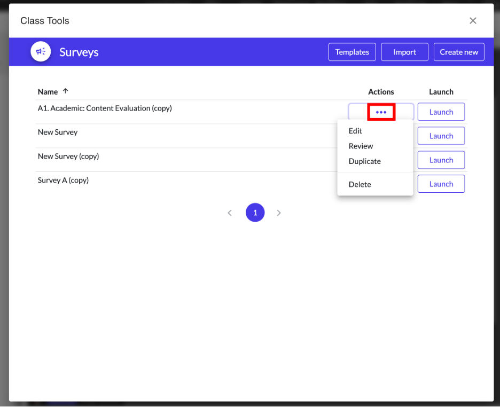This screenshot has height=407, width=500.
Task: Click the megaphone Surveys icon
Action: pos(41,52)
